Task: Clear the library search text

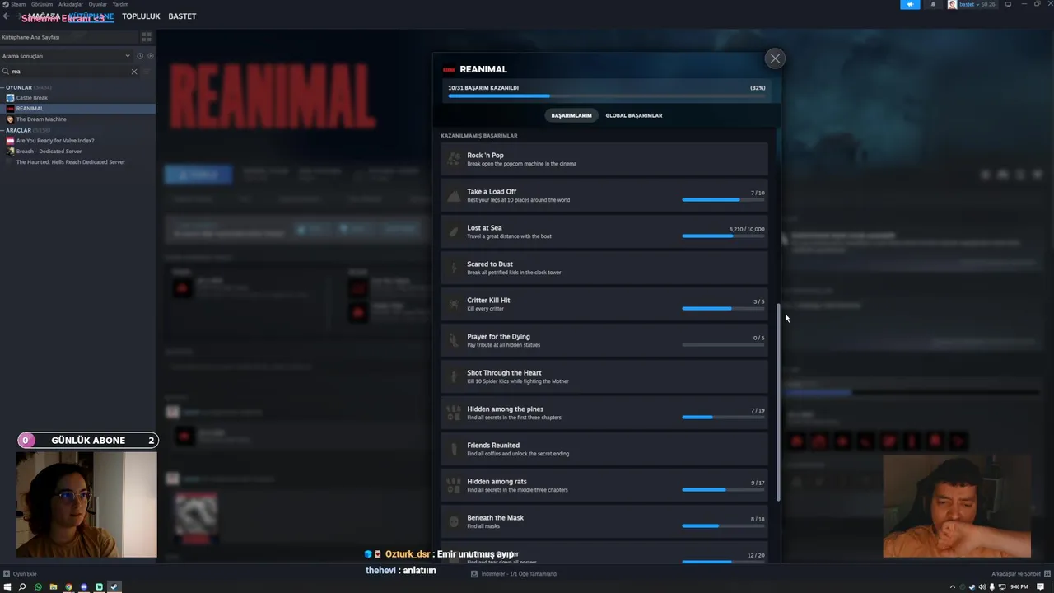Action: (x=134, y=72)
